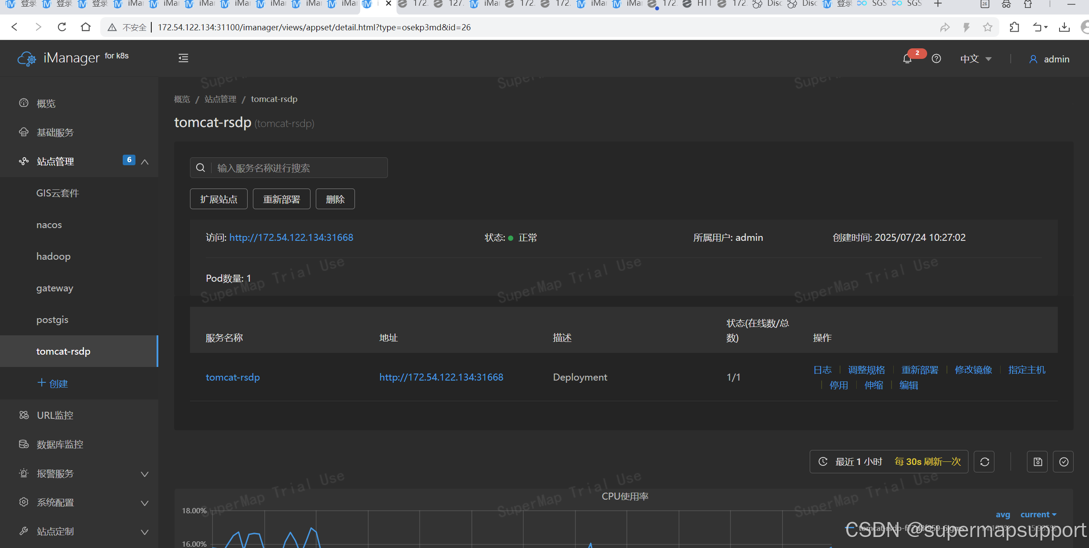
Task: Reload page with browser refresh icon
Action: click(x=62, y=27)
